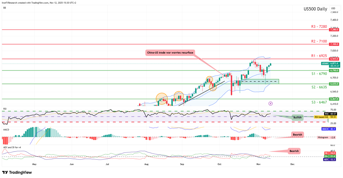
Task: Select the Bearish annotation on ADX panel
Action: point(294,151)
